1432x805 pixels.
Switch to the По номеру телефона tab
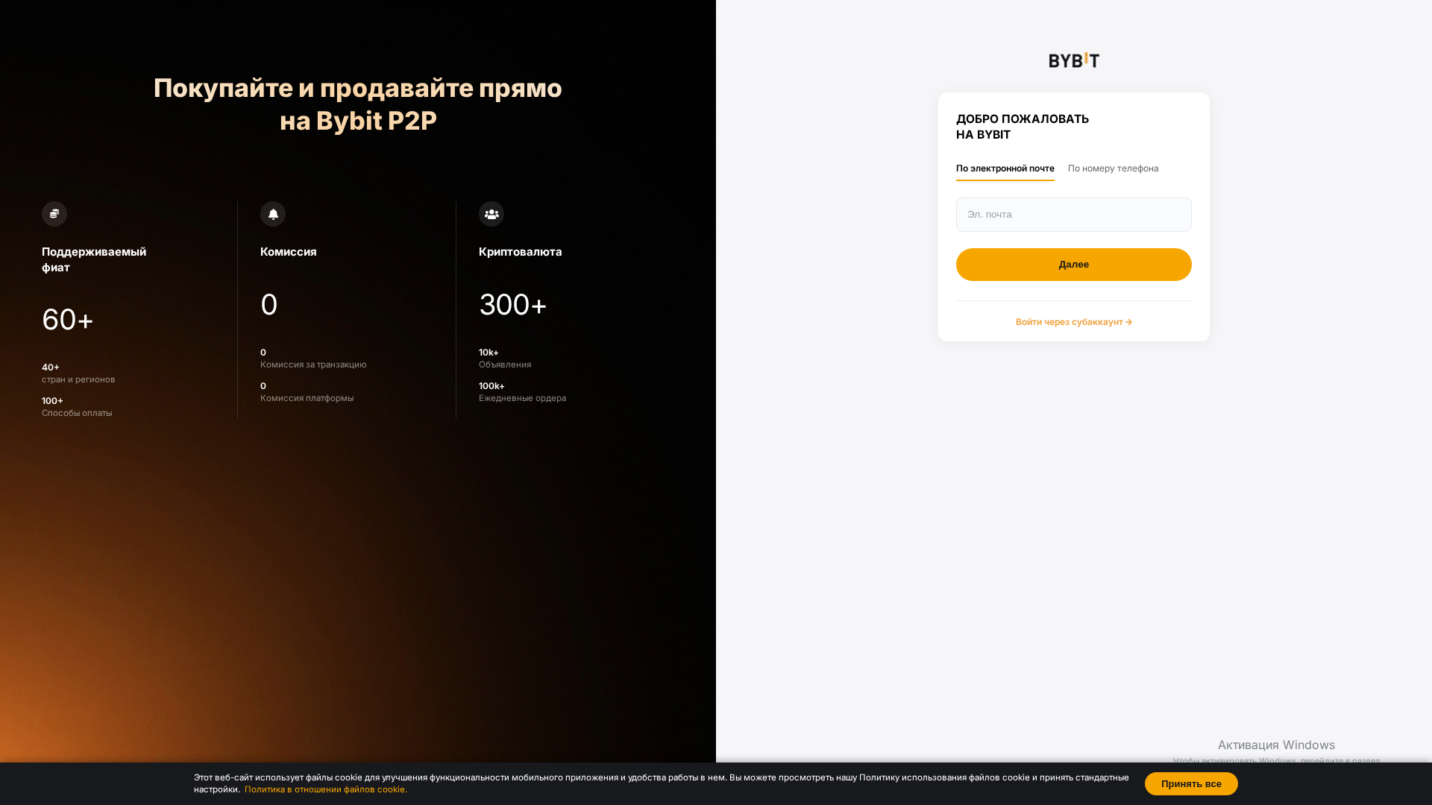1114,168
